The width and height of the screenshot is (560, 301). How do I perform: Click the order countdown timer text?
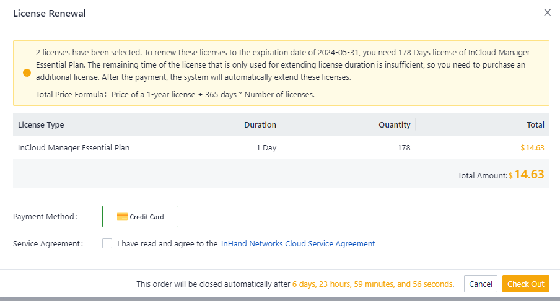pyautogui.click(x=372, y=284)
